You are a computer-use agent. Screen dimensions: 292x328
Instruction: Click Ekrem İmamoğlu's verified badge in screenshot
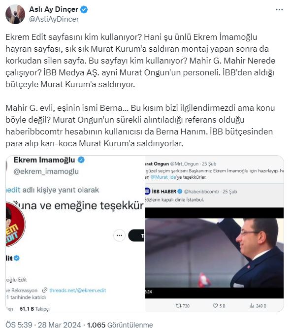[81, 160]
